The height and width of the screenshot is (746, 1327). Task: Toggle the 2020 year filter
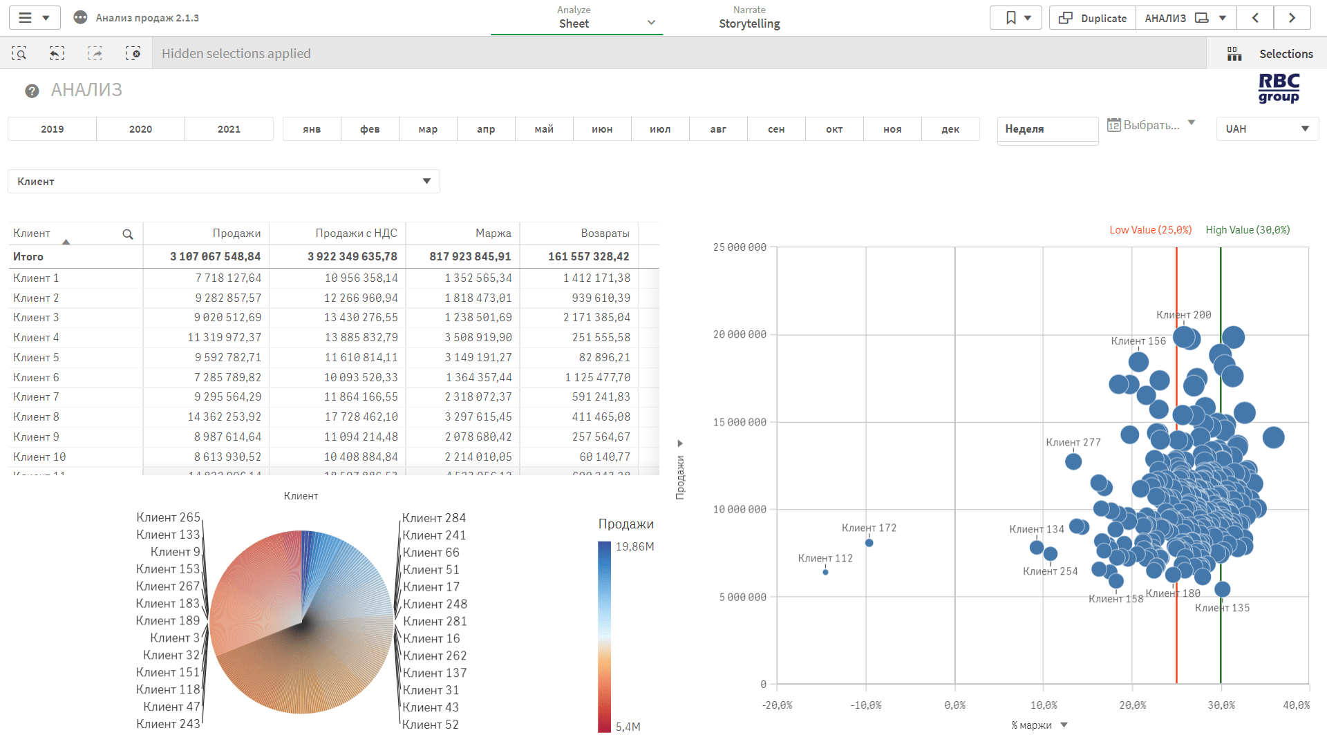click(x=140, y=129)
